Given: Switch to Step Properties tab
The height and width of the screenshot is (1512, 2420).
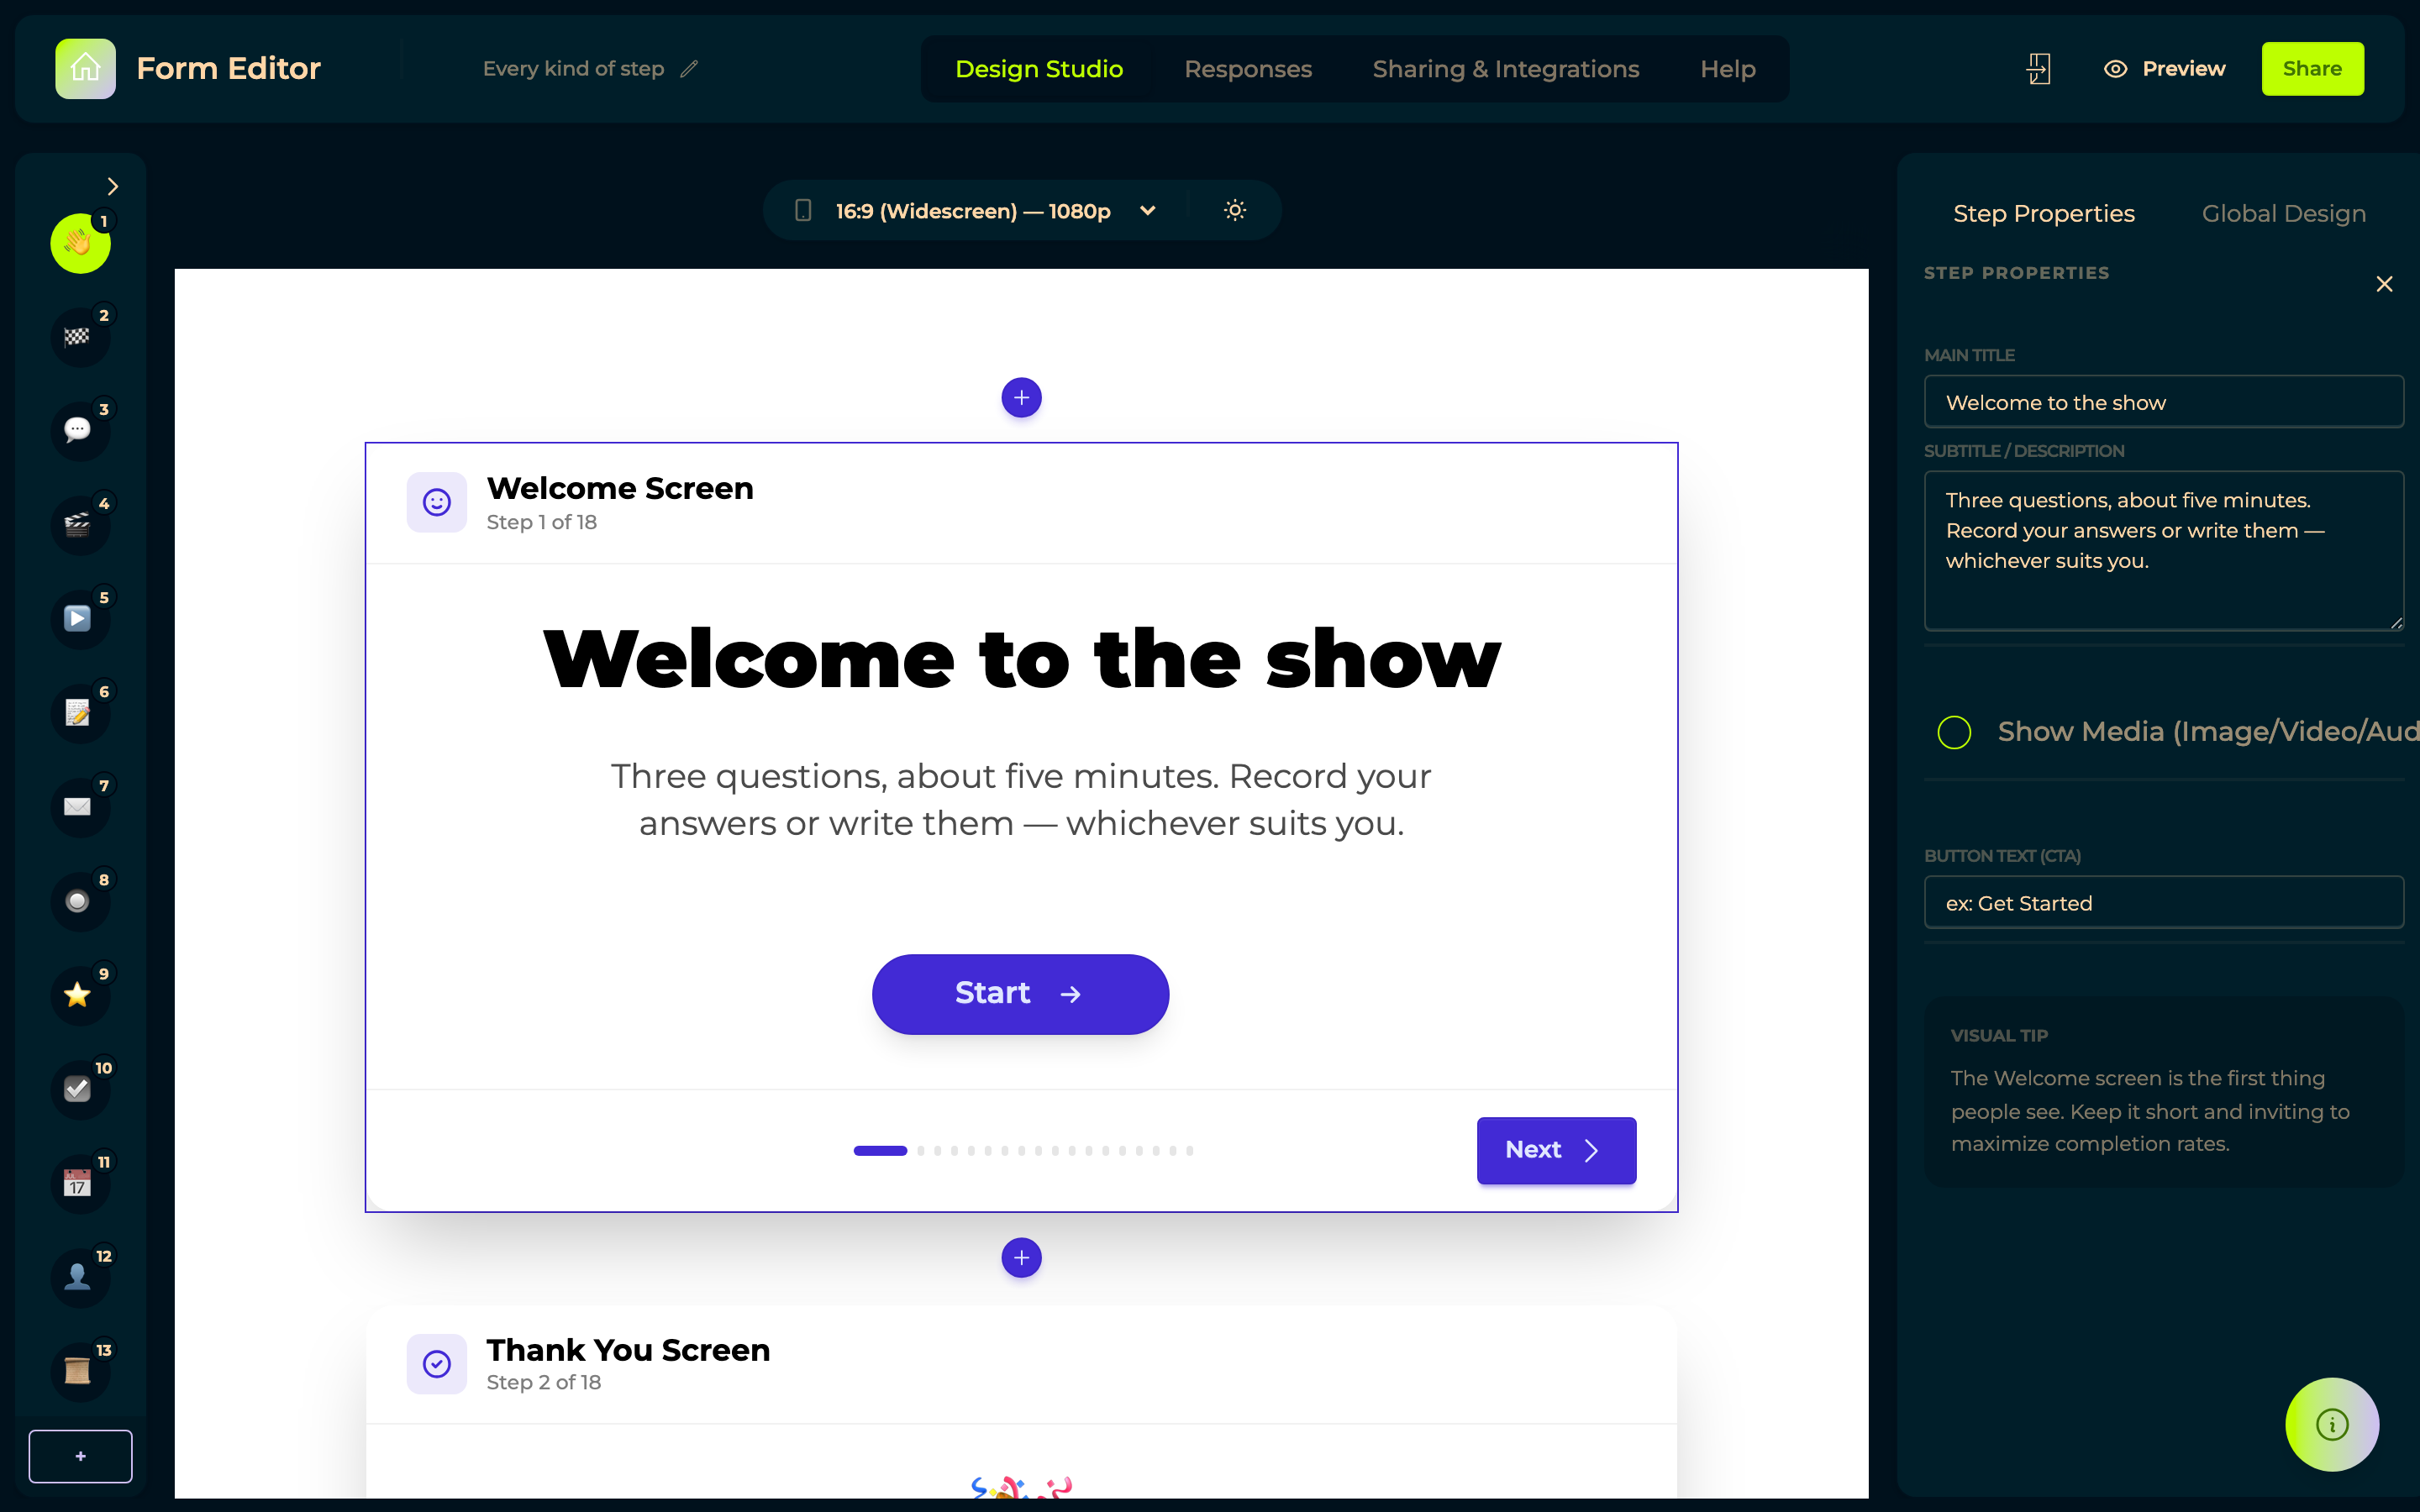Looking at the screenshot, I should tap(2044, 214).
